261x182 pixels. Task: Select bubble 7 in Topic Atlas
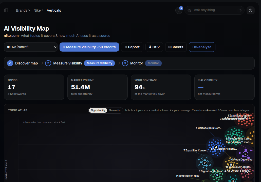click(205, 163)
